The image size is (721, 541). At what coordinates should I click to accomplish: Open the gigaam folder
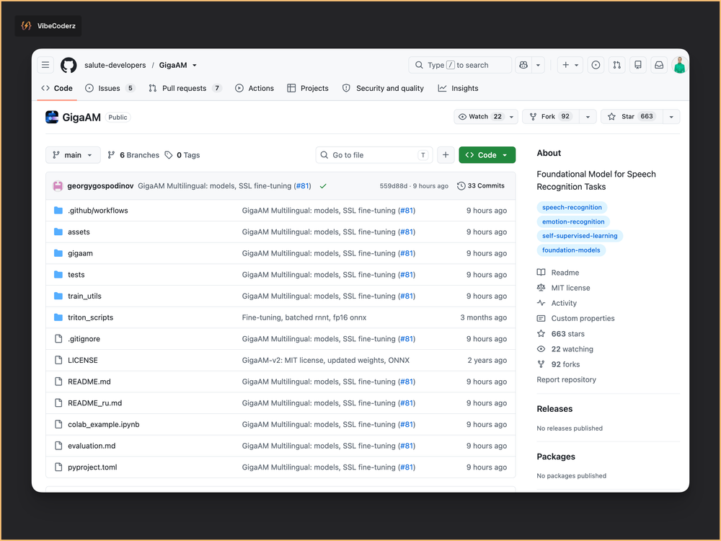coord(80,253)
